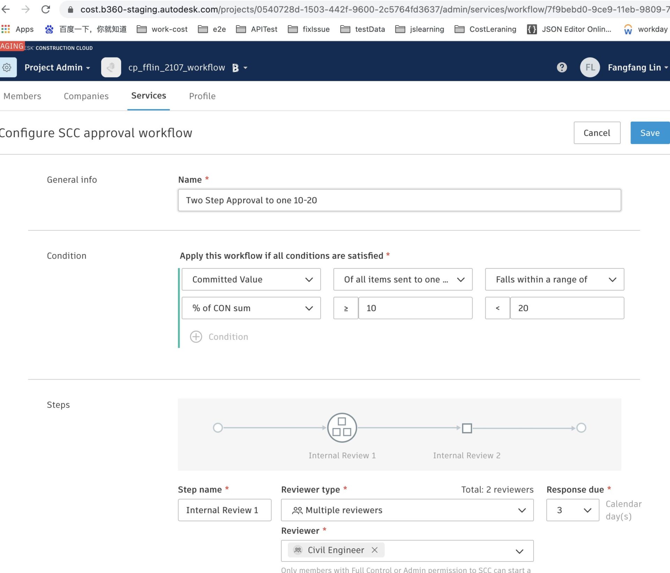Click the project thumbnail icon
The image size is (670, 573).
[x=111, y=67]
